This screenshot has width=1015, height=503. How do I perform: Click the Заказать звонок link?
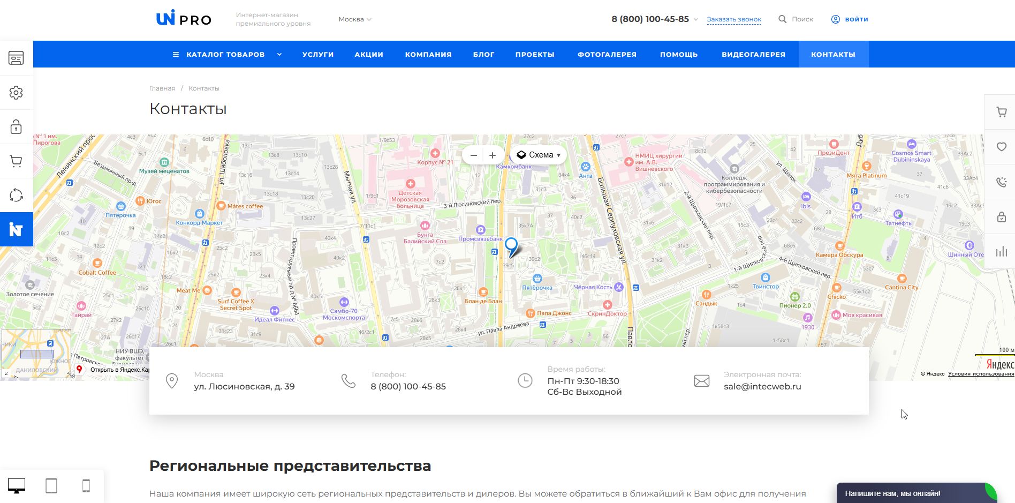click(733, 19)
